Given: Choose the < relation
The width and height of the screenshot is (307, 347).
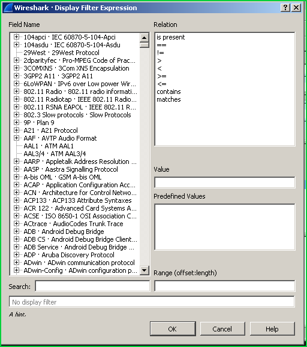Looking at the screenshot, I should pos(159,68).
